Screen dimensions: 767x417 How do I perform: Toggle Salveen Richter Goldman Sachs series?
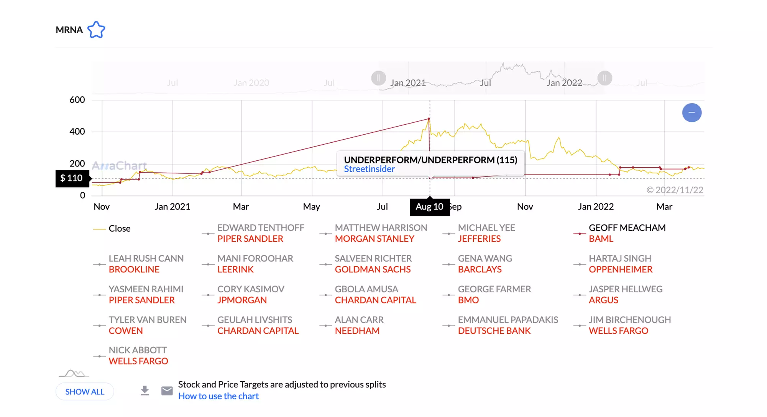(x=366, y=264)
